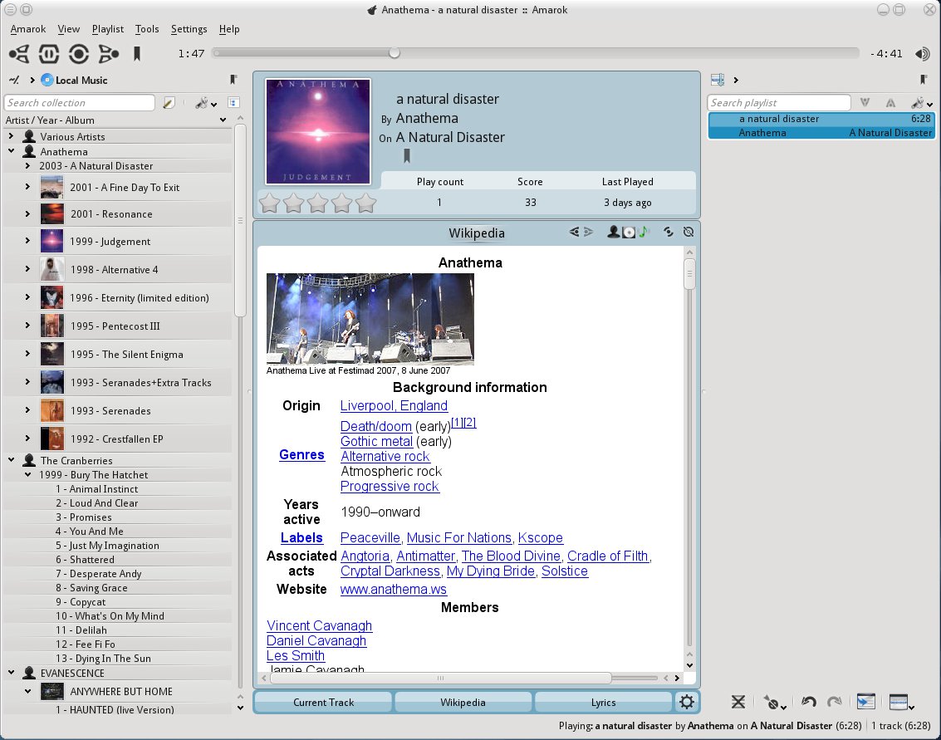Open the playlist layout dropdown
Screen dimensions: 941x740
coord(901,702)
